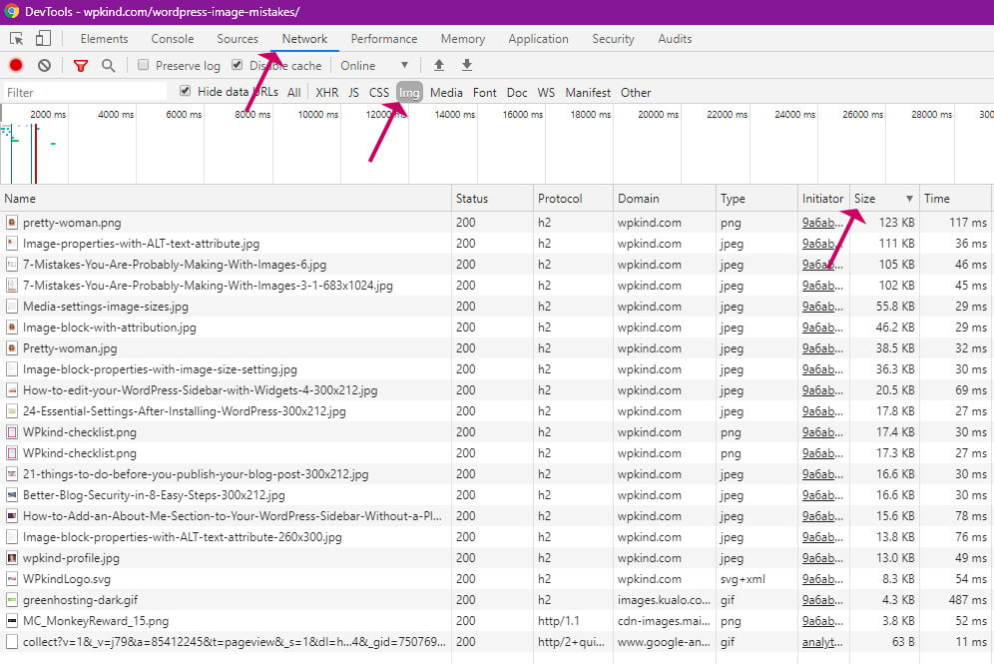Filter requests by Other
The image size is (994, 664).
(636, 93)
